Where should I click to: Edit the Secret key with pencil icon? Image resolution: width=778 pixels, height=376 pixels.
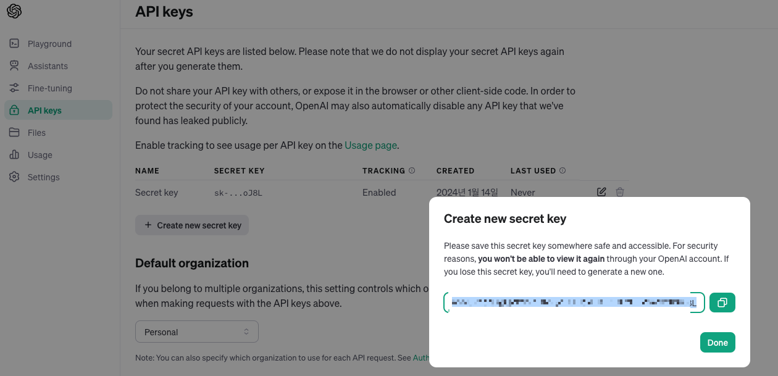click(601, 192)
